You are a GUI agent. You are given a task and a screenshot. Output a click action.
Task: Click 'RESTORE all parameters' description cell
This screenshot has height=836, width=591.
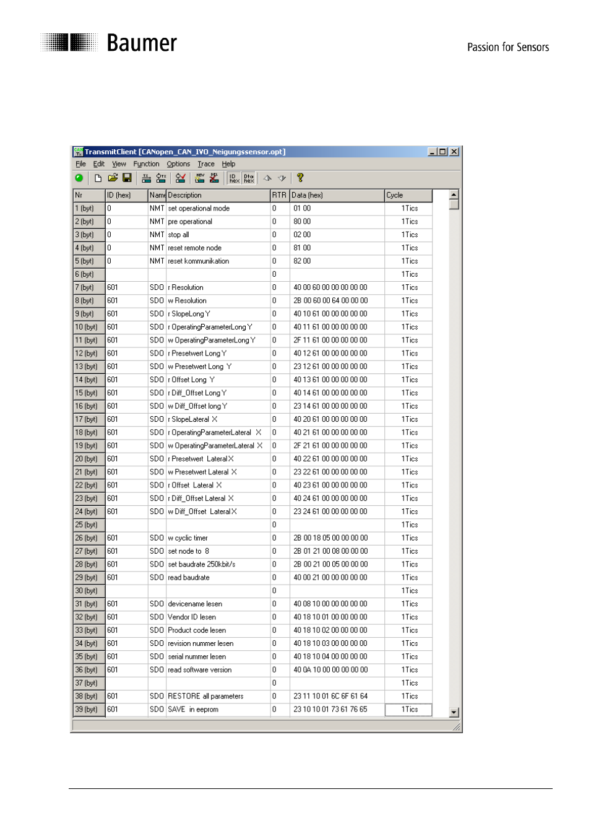click(x=218, y=697)
